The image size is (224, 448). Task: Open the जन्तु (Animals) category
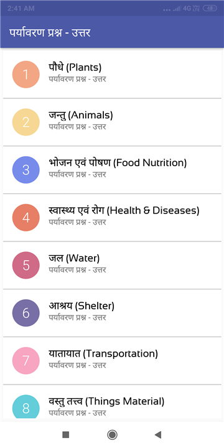coord(112,122)
